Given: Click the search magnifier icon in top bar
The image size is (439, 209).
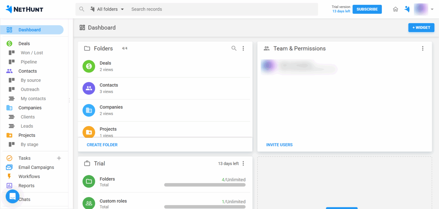Looking at the screenshot, I should 82,9.
